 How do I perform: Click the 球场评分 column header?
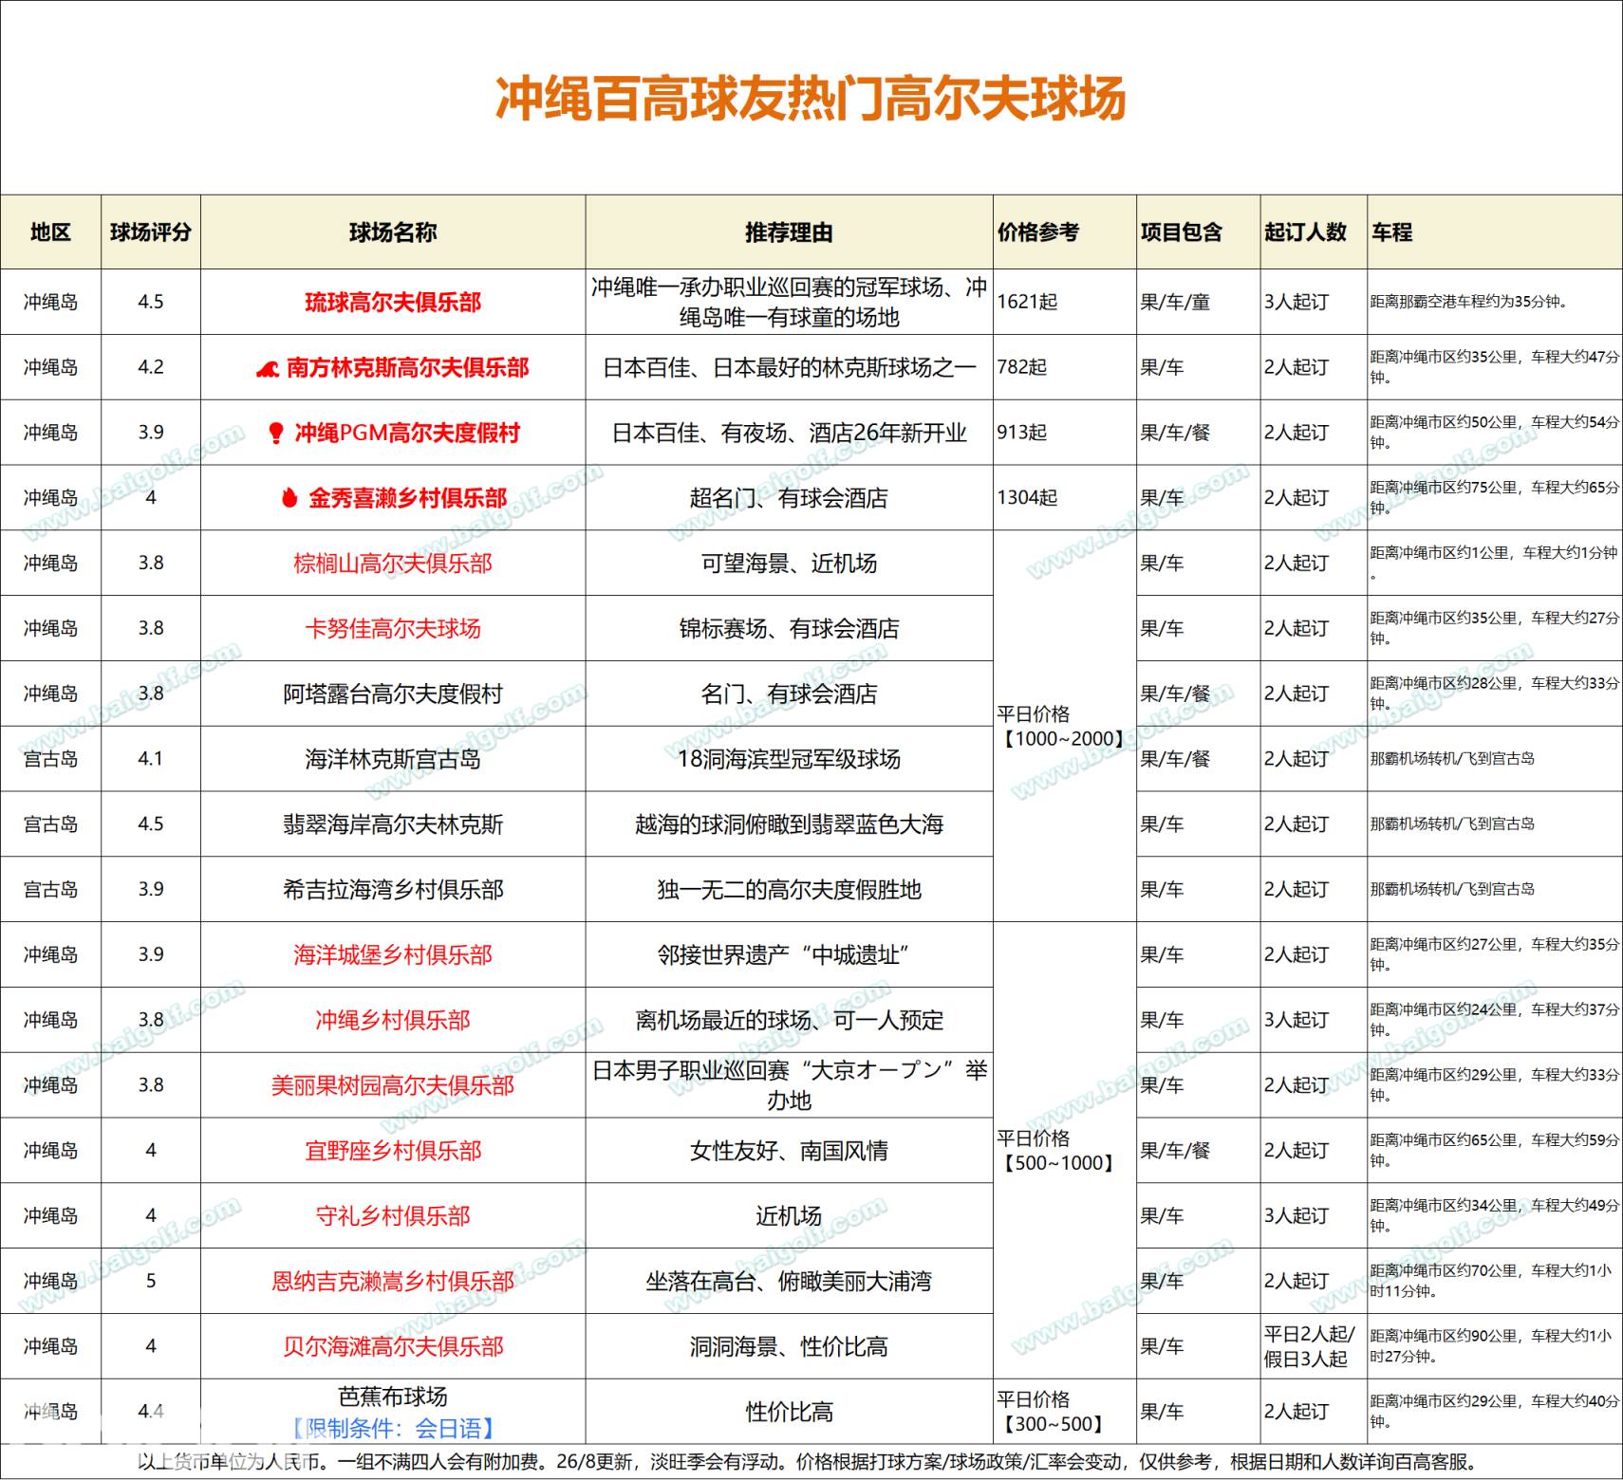(x=151, y=232)
